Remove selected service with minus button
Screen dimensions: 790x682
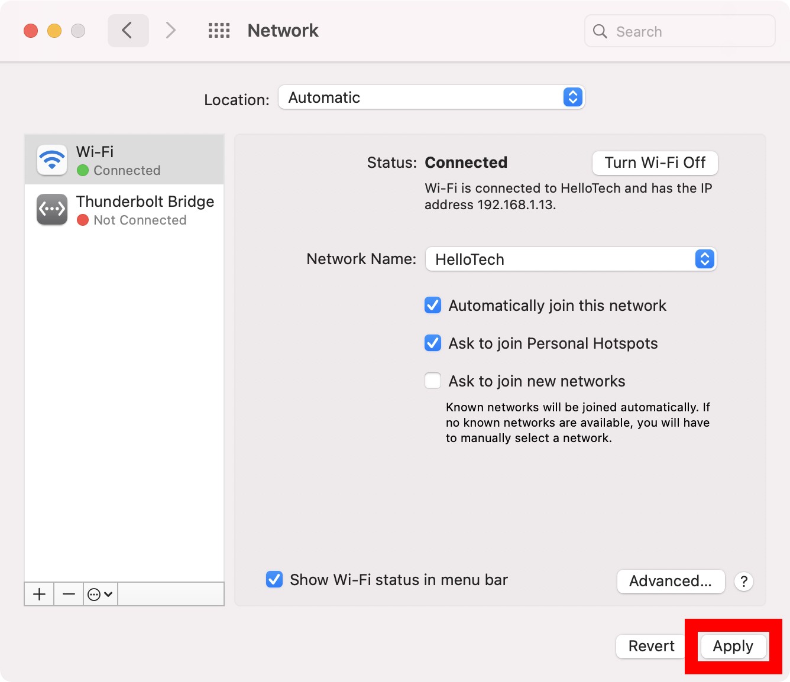tap(69, 594)
